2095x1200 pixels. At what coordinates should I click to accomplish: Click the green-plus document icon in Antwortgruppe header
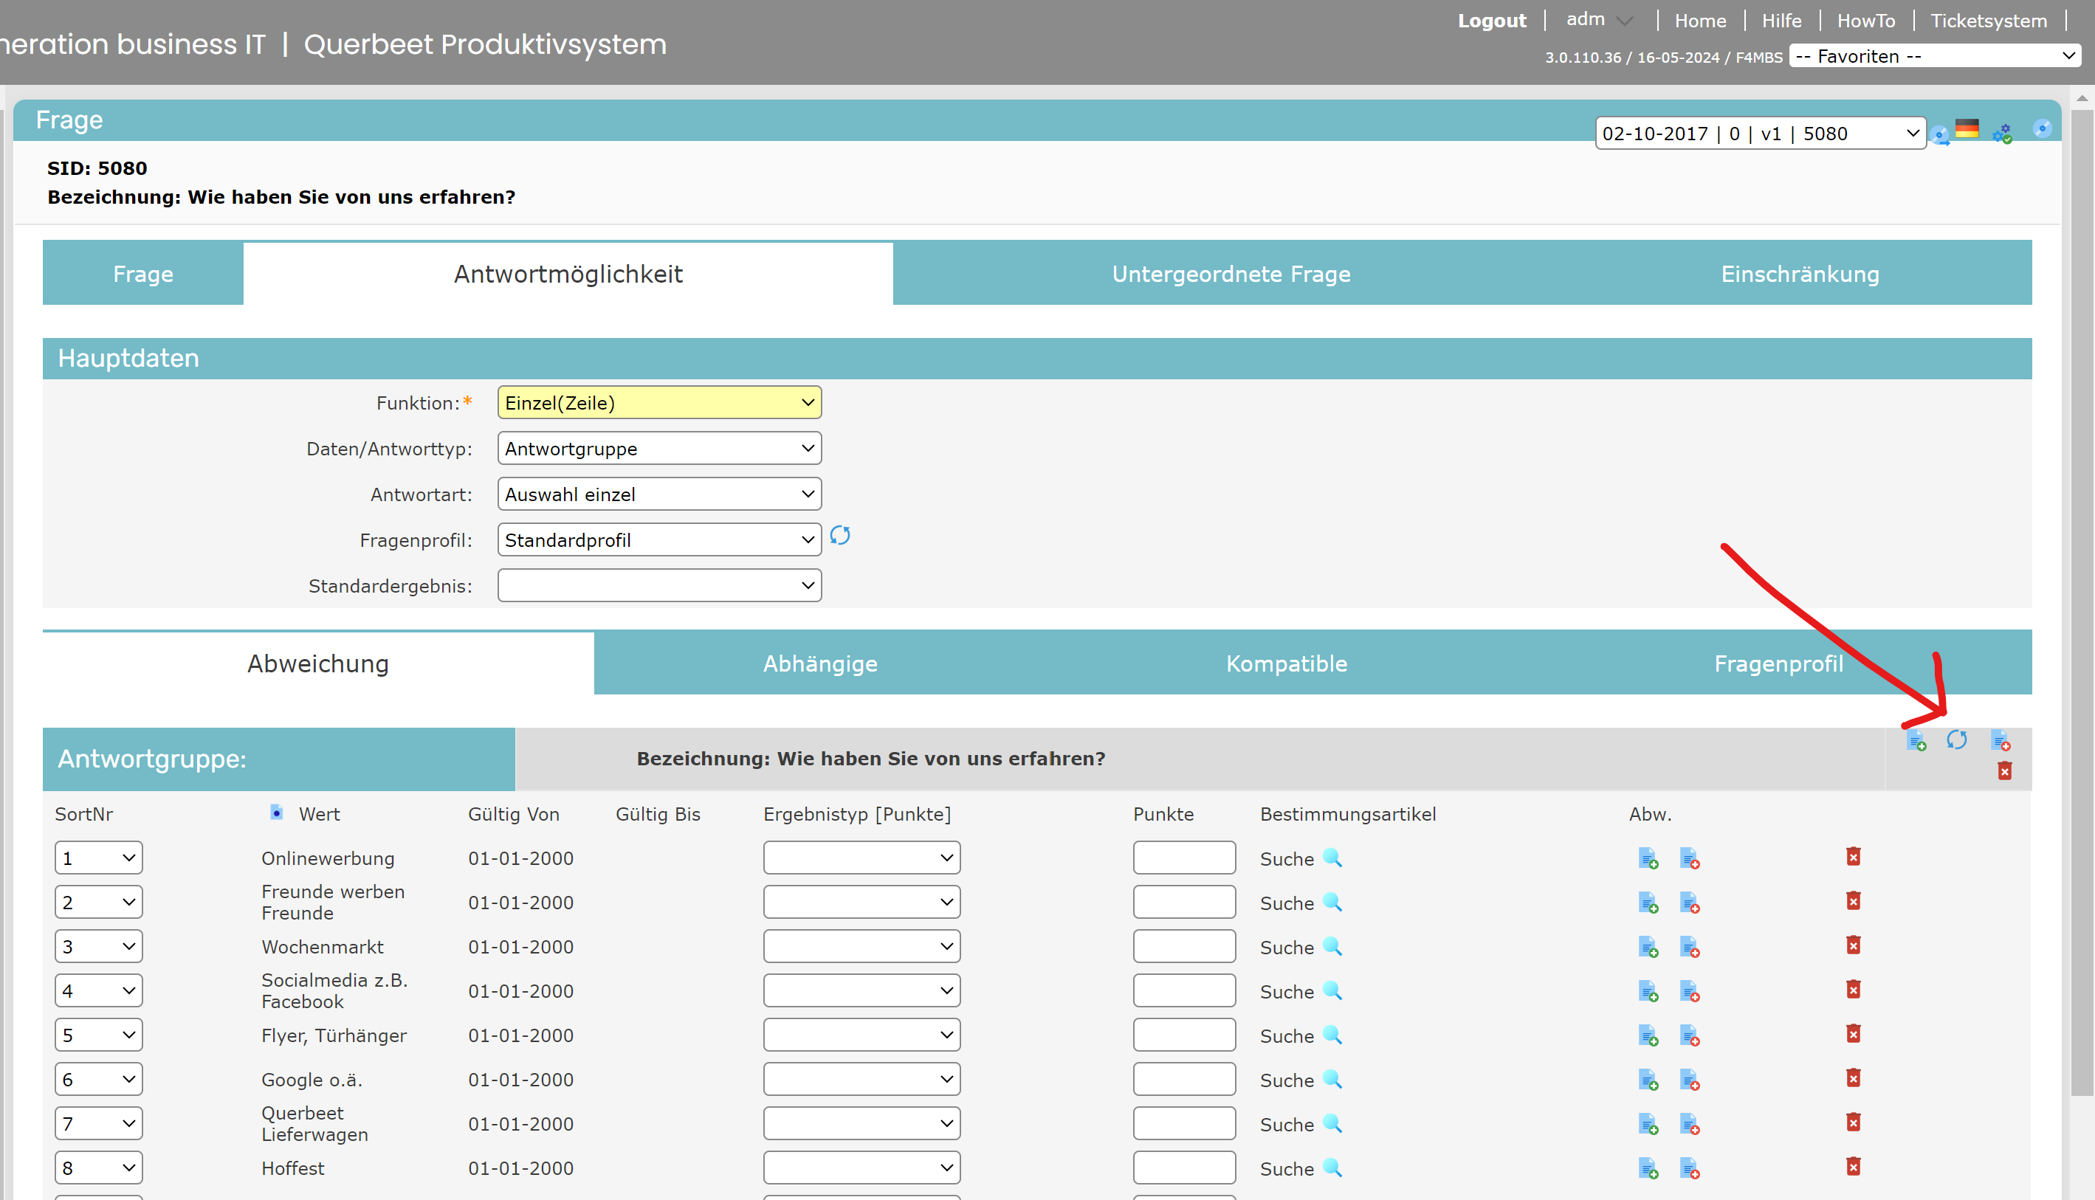coord(1916,740)
